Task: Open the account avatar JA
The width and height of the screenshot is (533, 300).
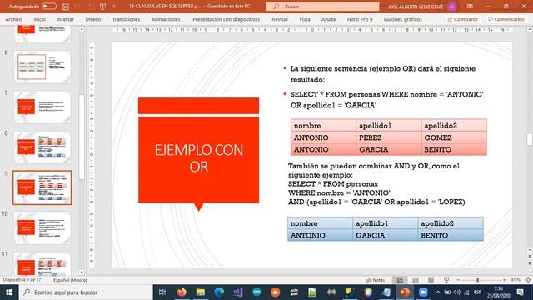Action: [452, 7]
